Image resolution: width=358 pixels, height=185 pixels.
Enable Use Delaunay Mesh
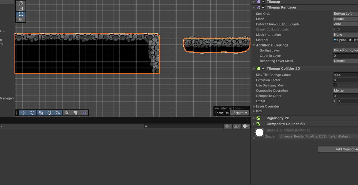pos(335,85)
